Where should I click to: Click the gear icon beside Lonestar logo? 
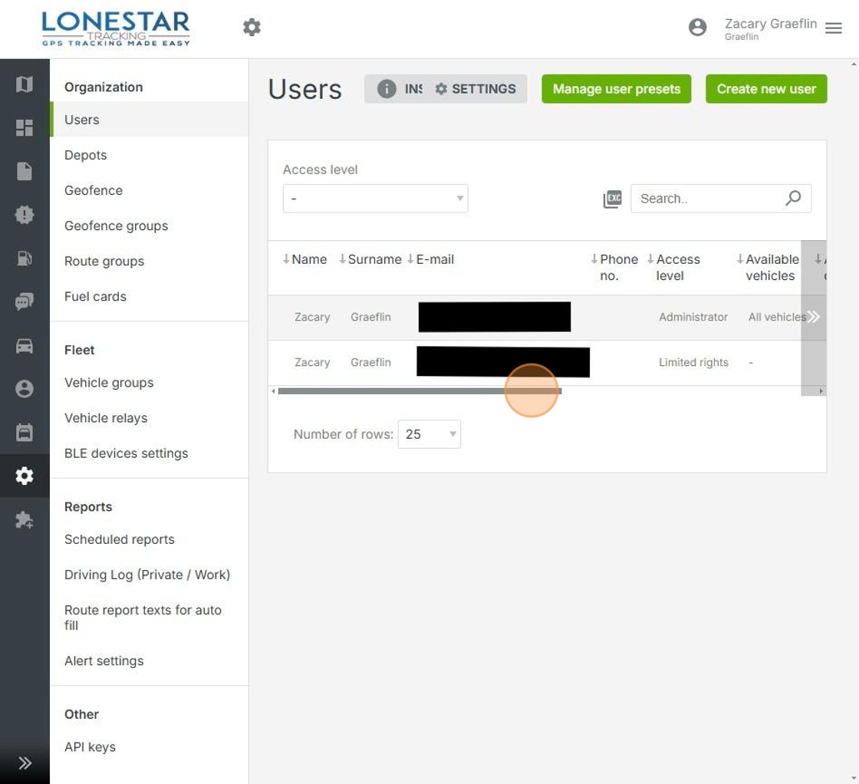coord(252,27)
